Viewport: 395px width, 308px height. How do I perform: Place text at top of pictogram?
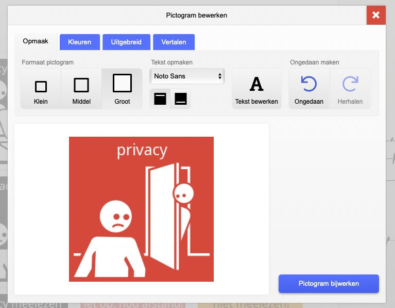click(160, 99)
